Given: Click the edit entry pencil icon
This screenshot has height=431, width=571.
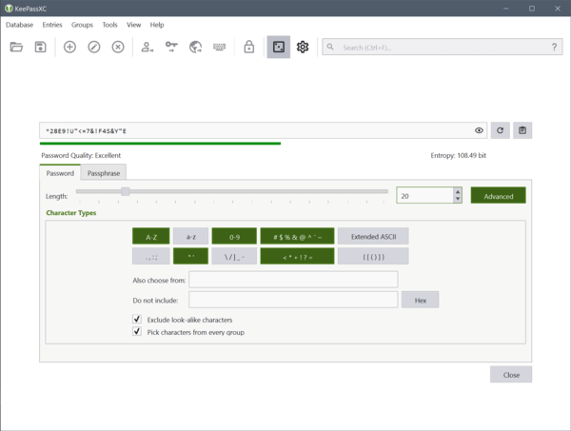Looking at the screenshot, I should [x=94, y=47].
